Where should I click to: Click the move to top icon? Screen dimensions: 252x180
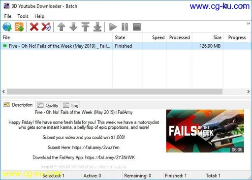tap(85, 27)
